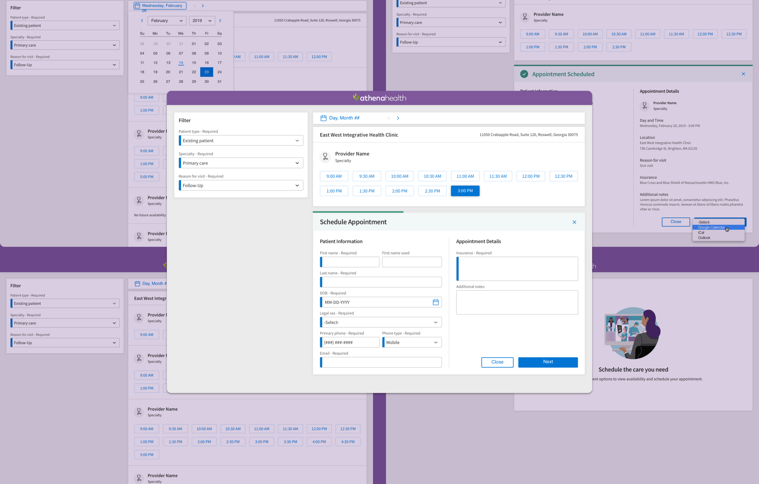759x484 pixels.
Task: Click previous month arrow in February calendar popup
Action: [x=142, y=20]
